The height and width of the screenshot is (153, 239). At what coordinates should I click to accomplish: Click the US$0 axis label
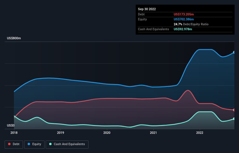coord(11,125)
